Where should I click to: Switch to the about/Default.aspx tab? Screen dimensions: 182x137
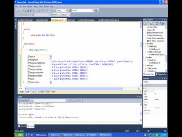42,20
